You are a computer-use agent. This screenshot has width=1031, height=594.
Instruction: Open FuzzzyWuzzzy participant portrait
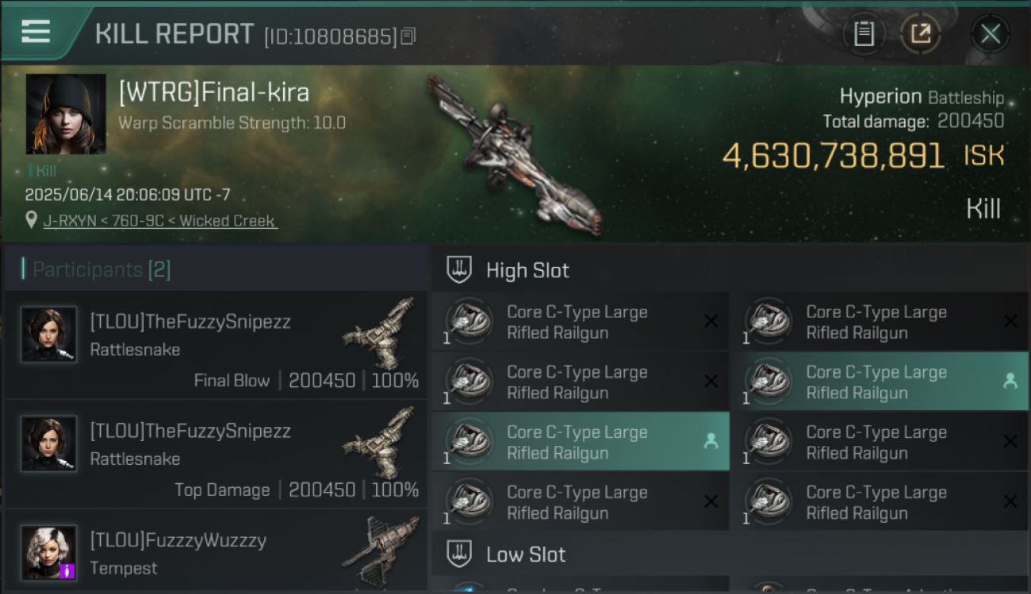point(49,553)
